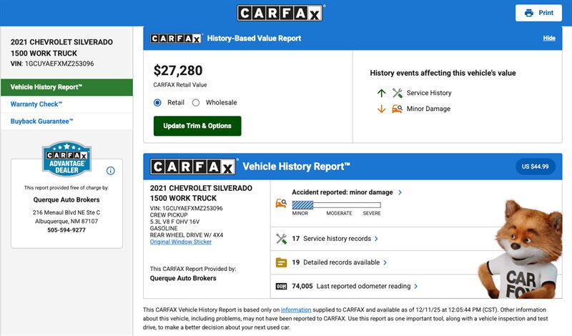Screen dimensions: 572x336
Task: Select the Retail value radio button
Action: pyautogui.click(x=158, y=102)
